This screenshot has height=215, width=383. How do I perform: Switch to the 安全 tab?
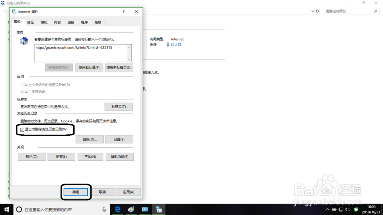(31, 22)
